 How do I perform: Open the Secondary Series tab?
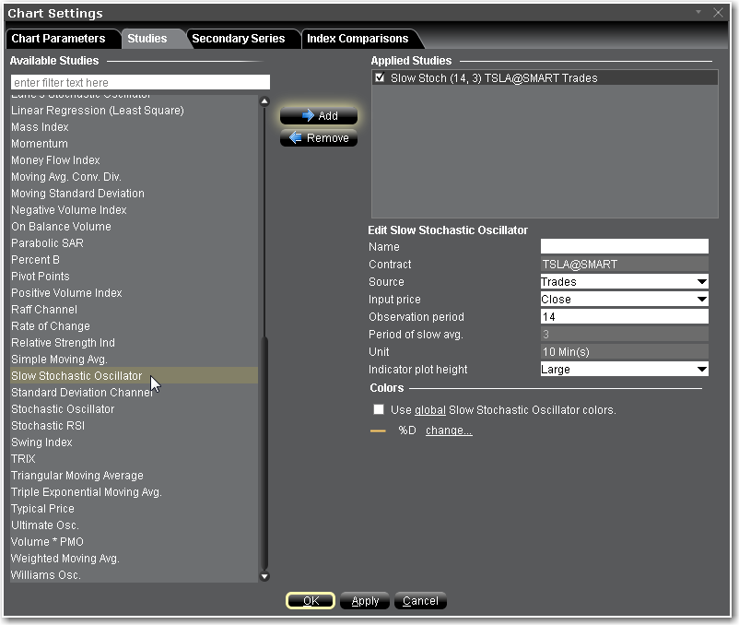[x=239, y=39]
